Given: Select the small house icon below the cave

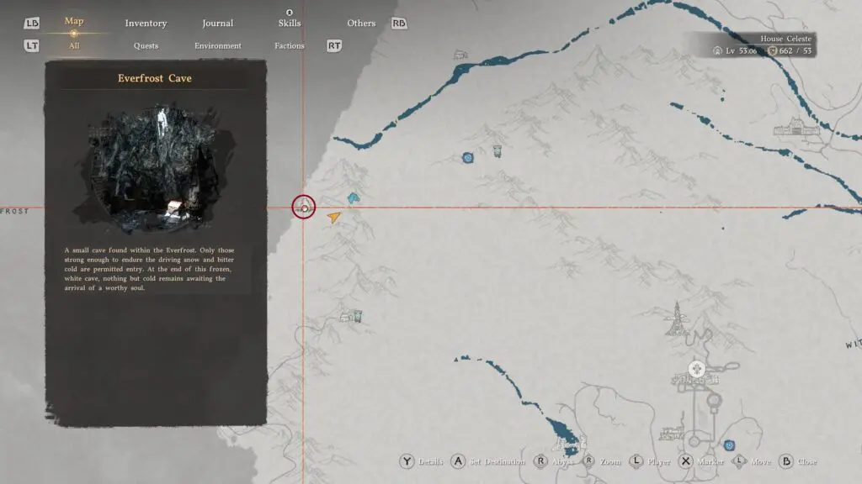Looking at the screenshot, I should click(x=351, y=317).
